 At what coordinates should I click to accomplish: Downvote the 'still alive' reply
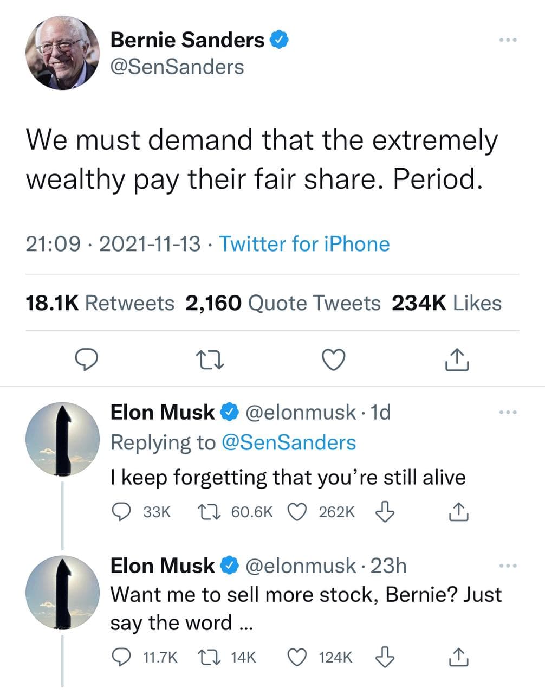point(385,511)
